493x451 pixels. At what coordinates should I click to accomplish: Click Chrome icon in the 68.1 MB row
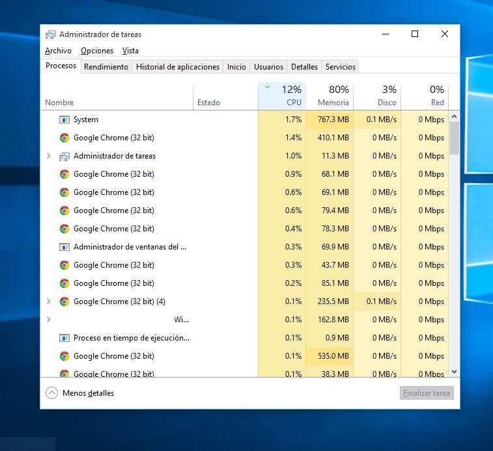tap(64, 174)
